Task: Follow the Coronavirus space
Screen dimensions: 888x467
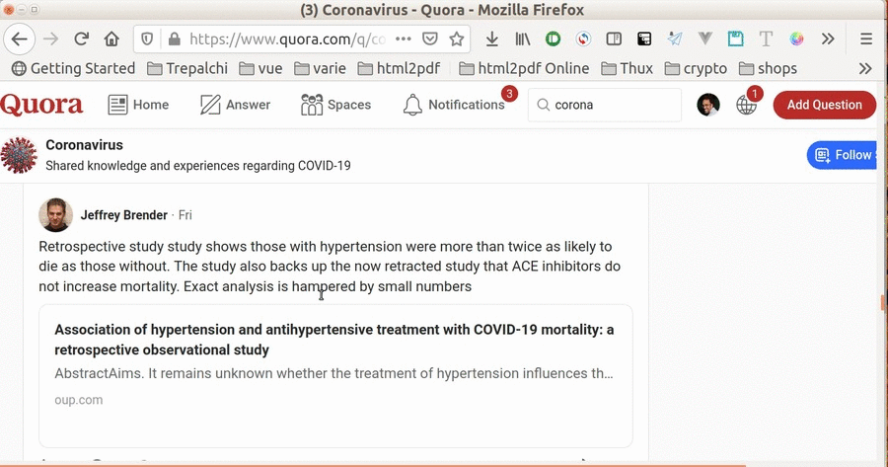Action: 843,155
